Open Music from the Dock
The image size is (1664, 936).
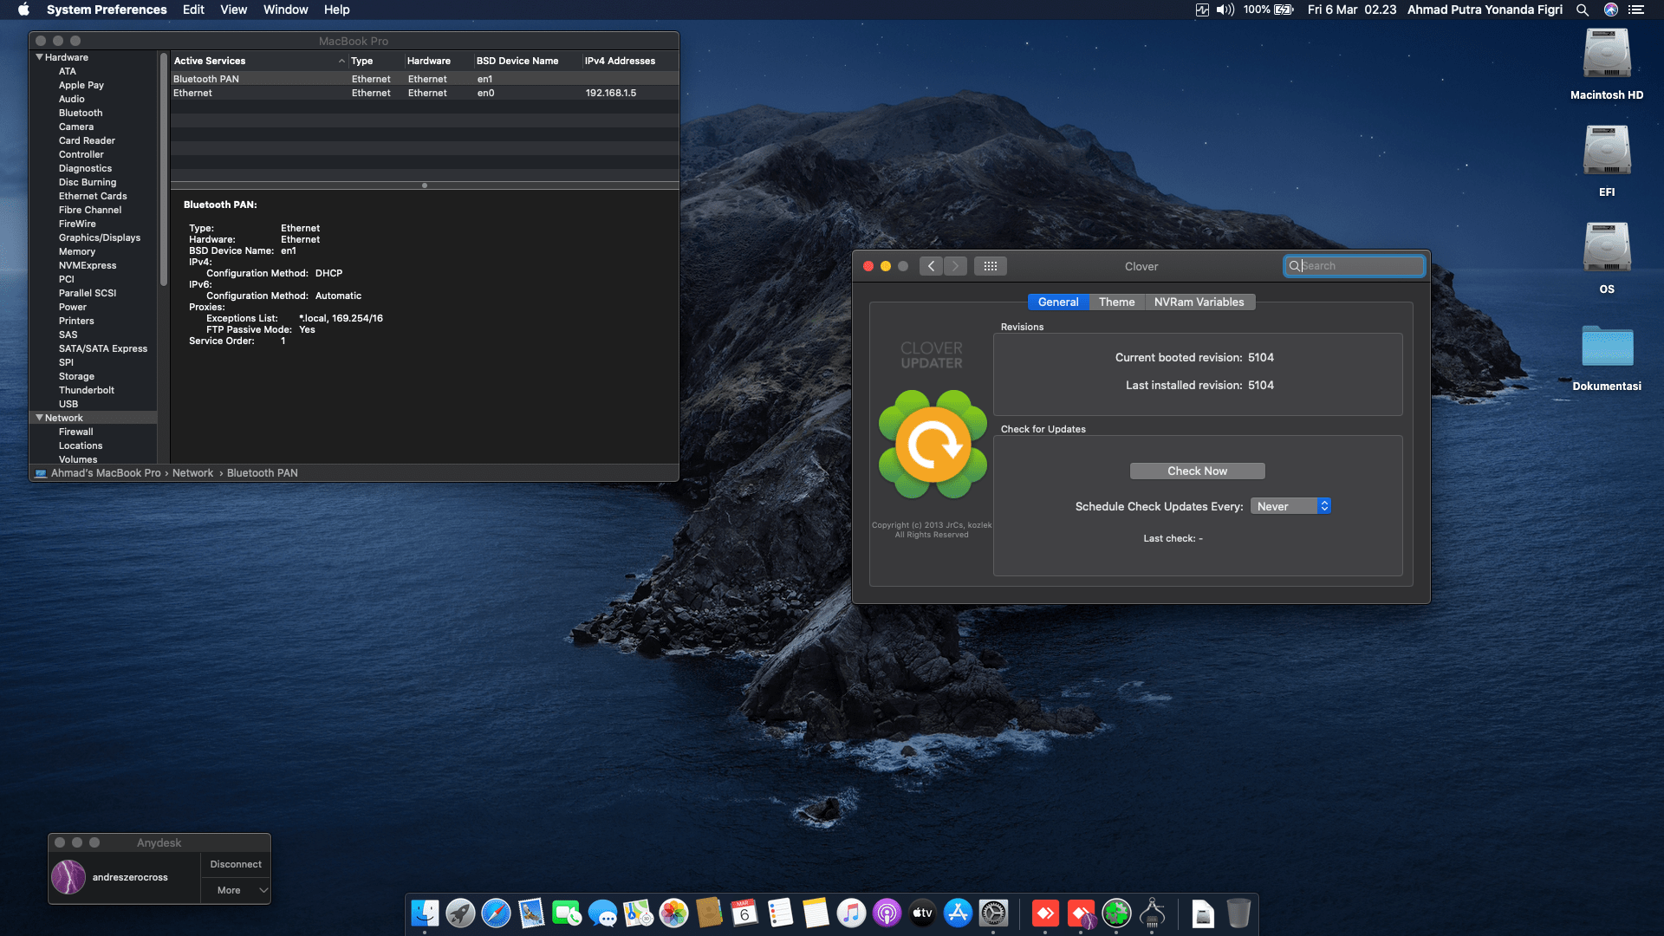(851, 913)
